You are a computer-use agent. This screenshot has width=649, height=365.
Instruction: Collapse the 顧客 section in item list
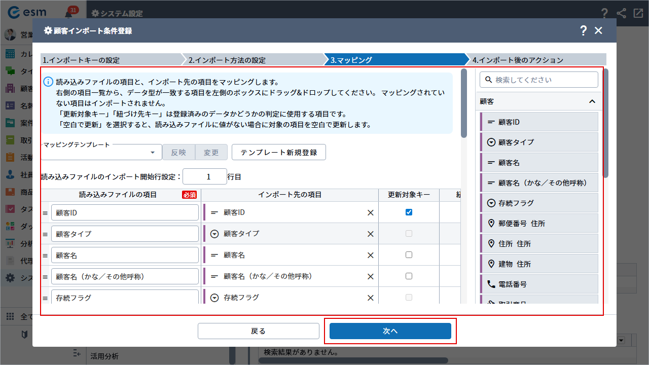pyautogui.click(x=592, y=101)
